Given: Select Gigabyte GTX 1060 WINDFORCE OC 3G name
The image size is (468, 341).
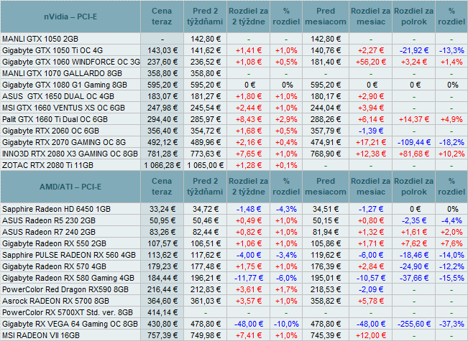Looking at the screenshot, I should coord(71,62).
